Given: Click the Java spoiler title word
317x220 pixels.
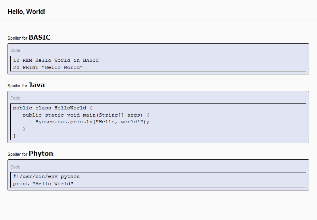Looking at the screenshot, I should (x=37, y=85).
